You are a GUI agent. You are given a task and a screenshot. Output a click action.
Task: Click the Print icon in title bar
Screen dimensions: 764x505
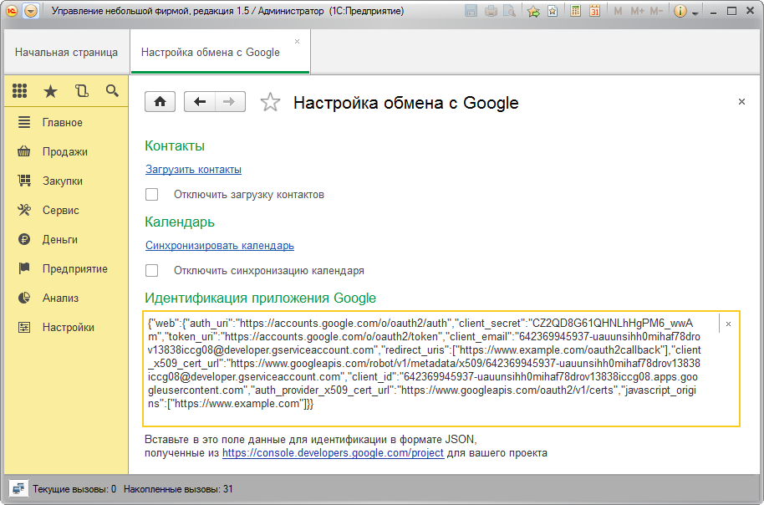(x=491, y=11)
